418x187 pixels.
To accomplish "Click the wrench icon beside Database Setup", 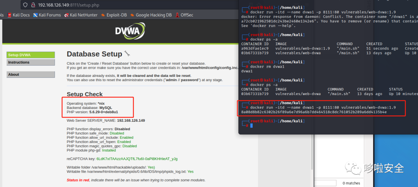I will [127, 54].
